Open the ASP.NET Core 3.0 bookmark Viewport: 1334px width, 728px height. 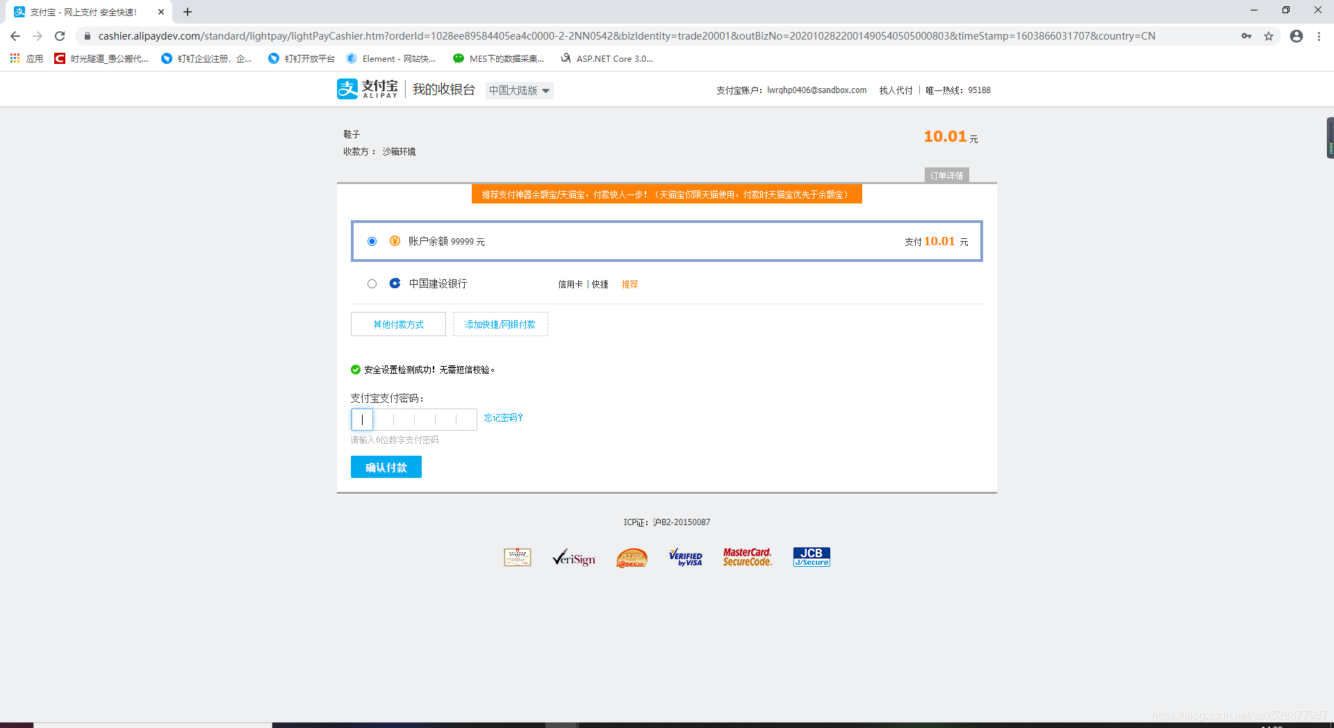607,58
